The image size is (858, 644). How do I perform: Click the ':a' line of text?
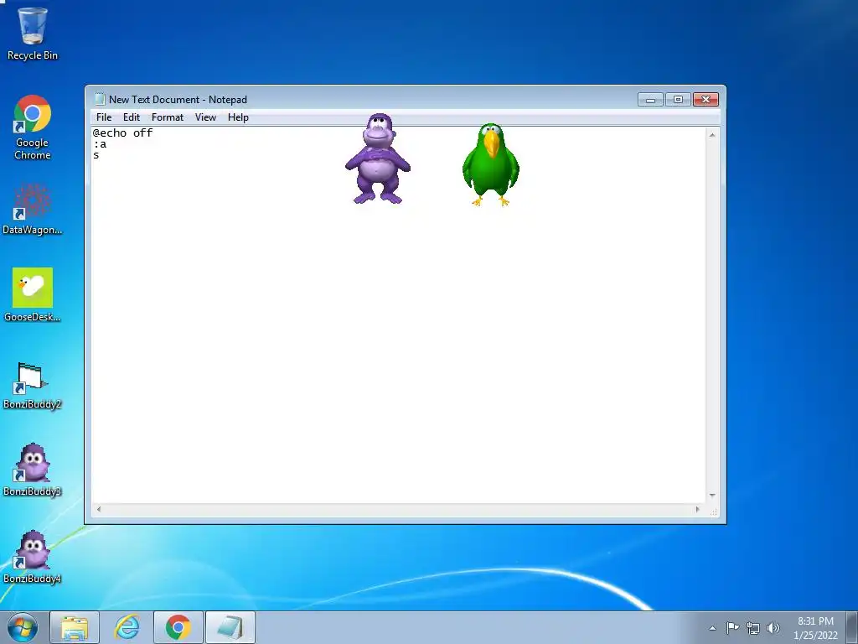[x=100, y=144]
